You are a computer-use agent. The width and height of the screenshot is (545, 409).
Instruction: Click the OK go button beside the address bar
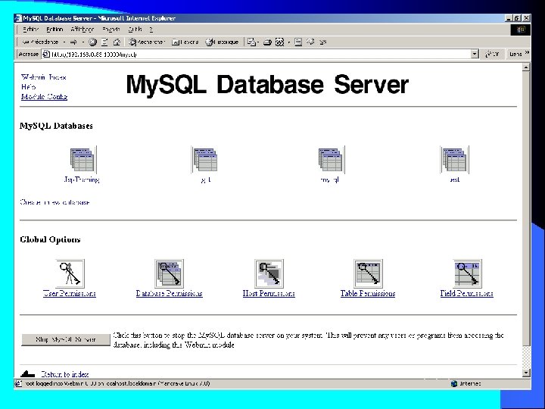[492, 54]
